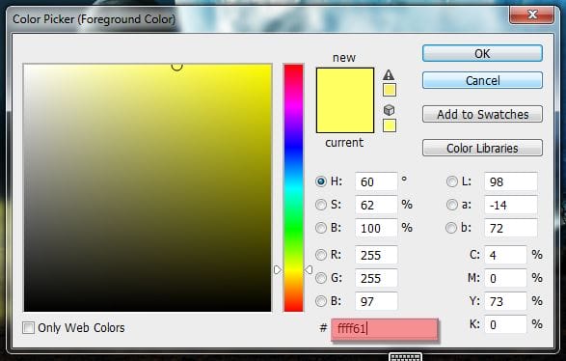Click the new color preview swatch
The height and width of the screenshot is (361, 566).
(345, 84)
